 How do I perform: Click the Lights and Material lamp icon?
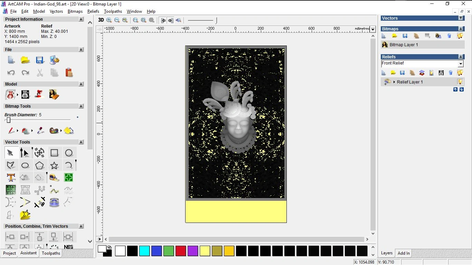[x=39, y=94]
